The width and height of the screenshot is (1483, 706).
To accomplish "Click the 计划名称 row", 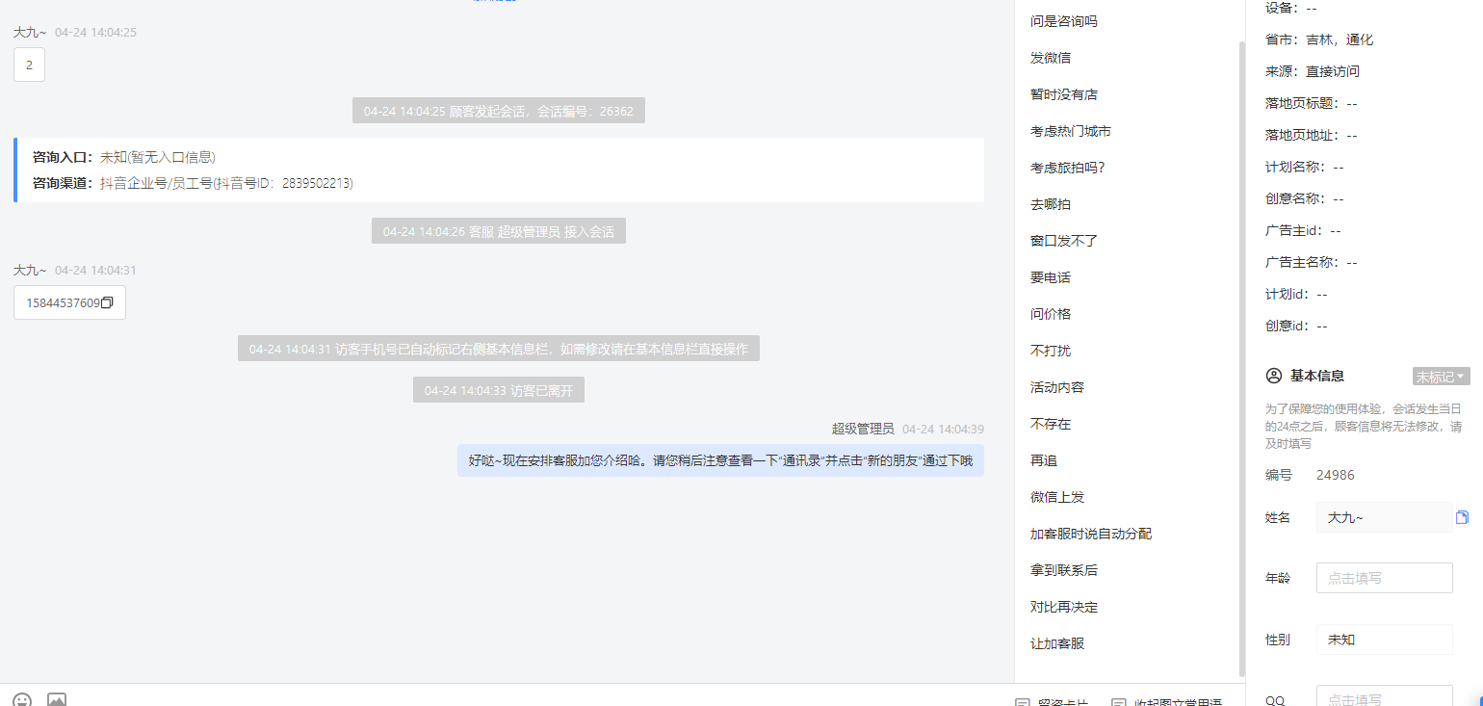I will tap(1305, 167).
